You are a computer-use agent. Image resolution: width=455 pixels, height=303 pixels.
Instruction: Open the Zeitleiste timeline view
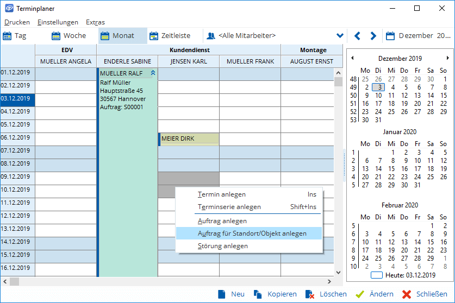point(170,36)
